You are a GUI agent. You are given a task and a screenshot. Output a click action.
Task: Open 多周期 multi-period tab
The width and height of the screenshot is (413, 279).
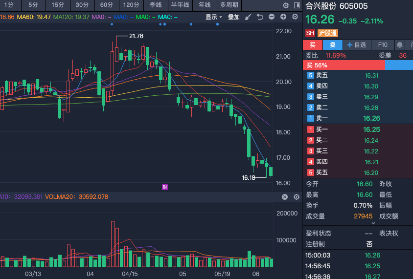click(x=229, y=5)
